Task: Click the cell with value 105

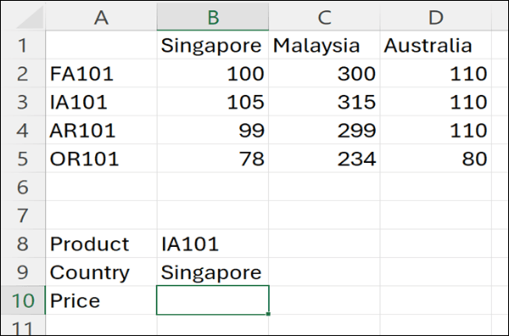Action: pyautogui.click(x=213, y=102)
